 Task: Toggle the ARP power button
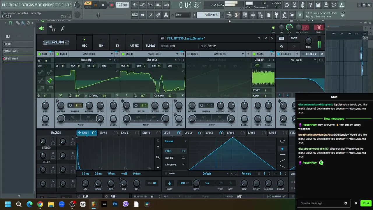107,197
